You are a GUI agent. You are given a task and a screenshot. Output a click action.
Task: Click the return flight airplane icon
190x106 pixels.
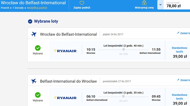point(34,81)
